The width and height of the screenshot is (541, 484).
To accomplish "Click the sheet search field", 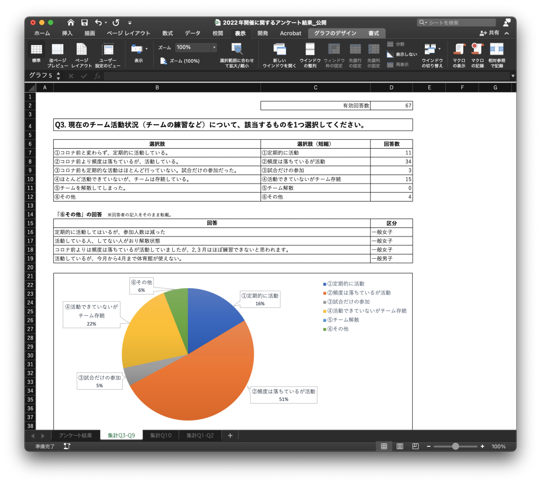I will point(456,22).
